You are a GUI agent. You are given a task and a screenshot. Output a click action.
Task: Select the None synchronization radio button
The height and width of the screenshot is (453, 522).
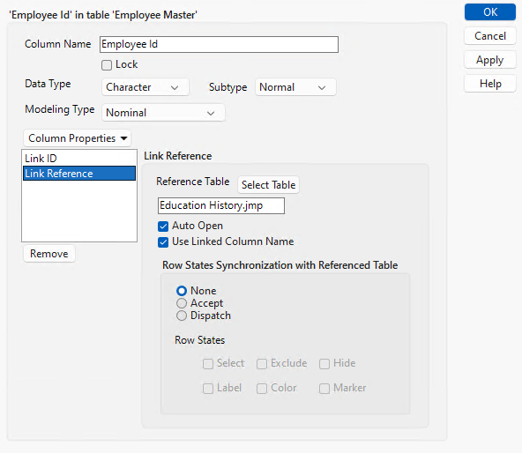point(182,291)
